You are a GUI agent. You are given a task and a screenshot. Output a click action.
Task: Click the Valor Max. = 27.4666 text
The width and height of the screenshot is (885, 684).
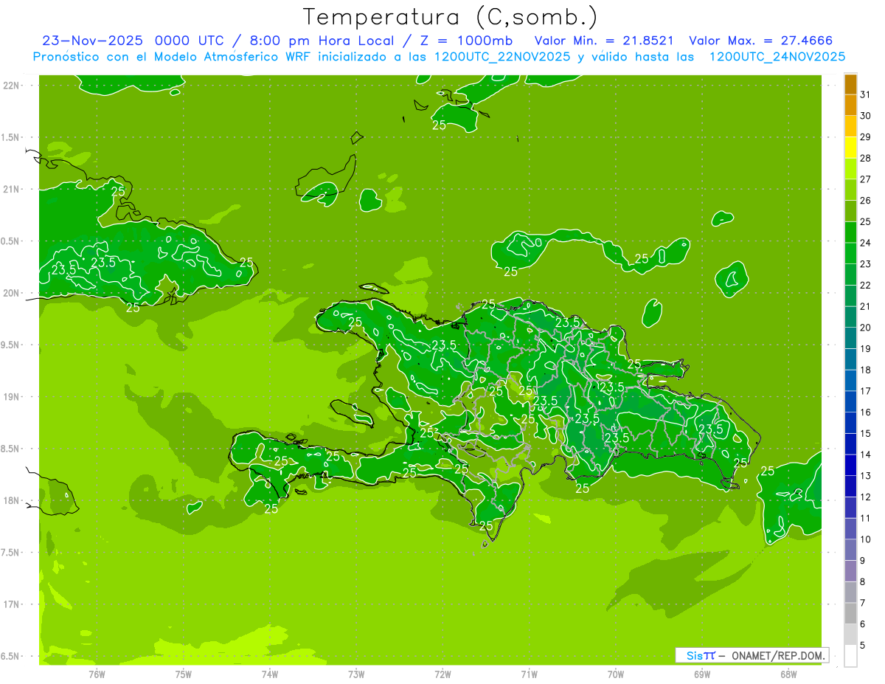pos(760,41)
